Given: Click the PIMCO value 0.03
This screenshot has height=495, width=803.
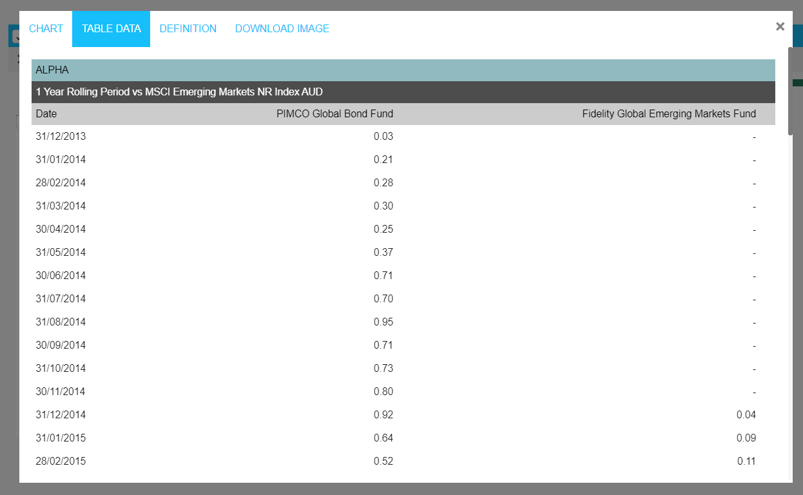Looking at the screenshot, I should pyautogui.click(x=383, y=137).
